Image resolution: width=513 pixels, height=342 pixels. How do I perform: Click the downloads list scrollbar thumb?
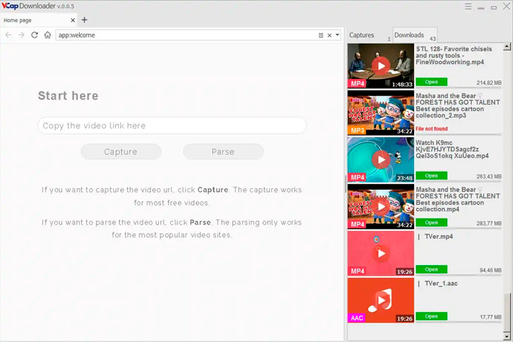pos(507,313)
